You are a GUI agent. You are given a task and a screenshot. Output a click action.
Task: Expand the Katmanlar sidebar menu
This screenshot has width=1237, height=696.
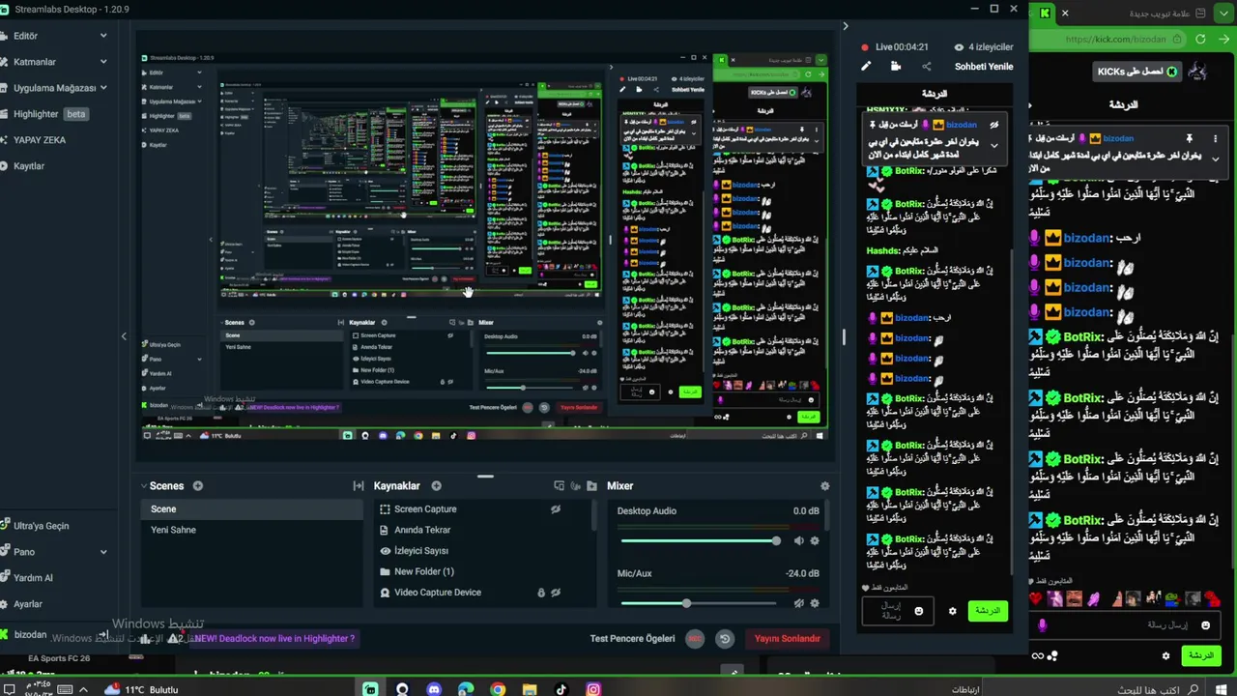[x=103, y=62]
